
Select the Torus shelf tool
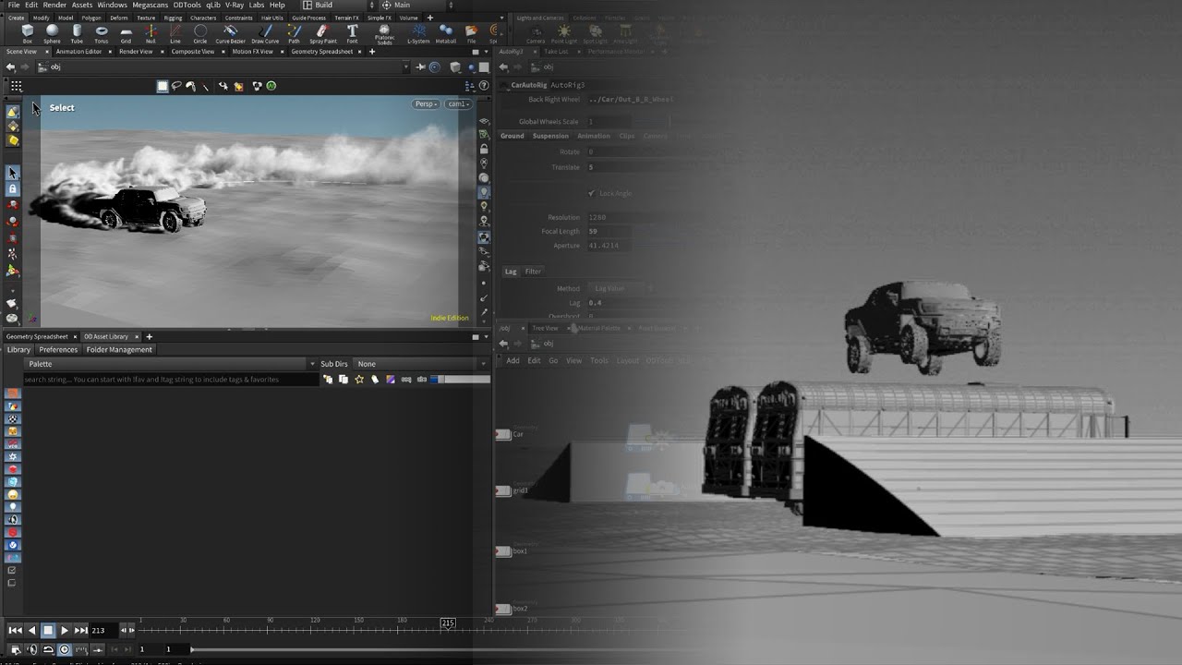pyautogui.click(x=102, y=34)
